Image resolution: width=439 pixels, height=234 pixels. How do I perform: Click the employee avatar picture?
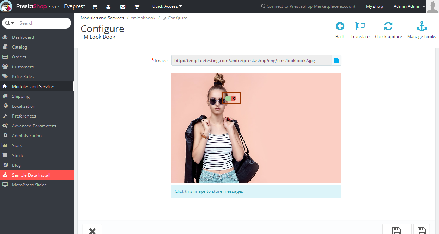[433, 6]
